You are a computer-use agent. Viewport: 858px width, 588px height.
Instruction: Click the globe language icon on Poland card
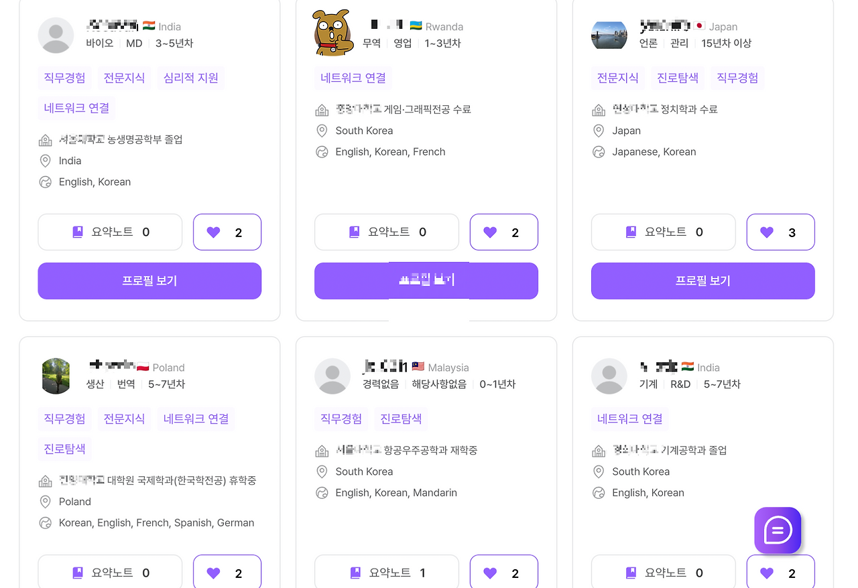[x=46, y=523]
